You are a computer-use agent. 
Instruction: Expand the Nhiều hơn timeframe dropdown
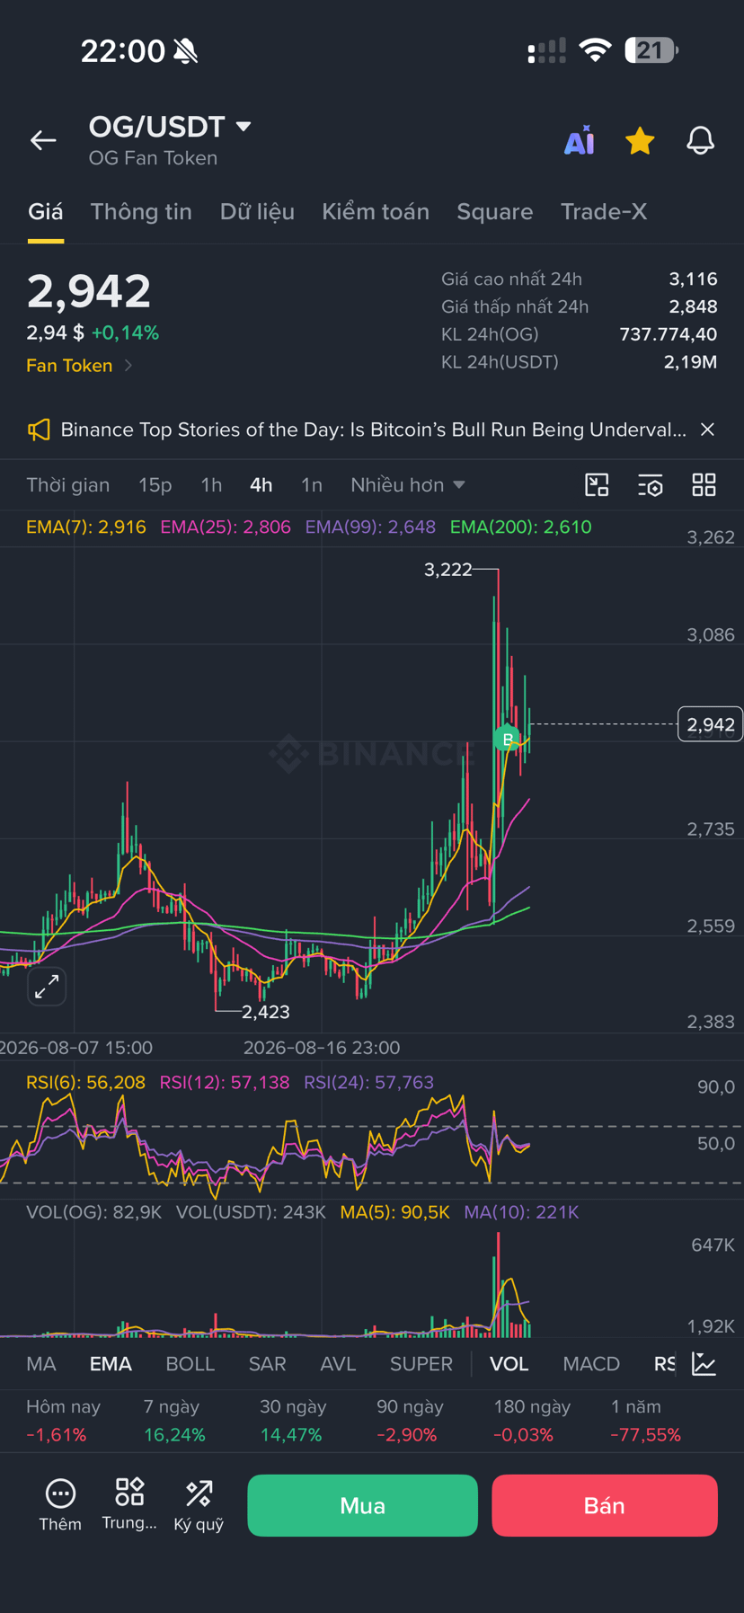(x=408, y=485)
